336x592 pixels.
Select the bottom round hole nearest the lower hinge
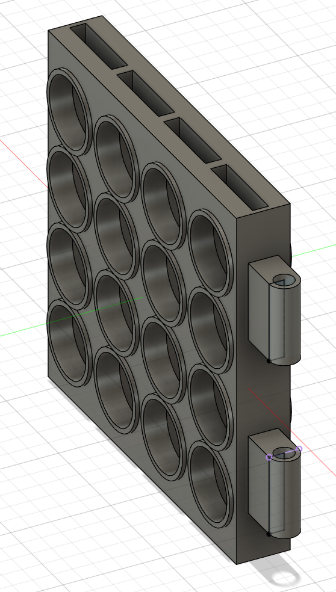[x=211, y=484]
